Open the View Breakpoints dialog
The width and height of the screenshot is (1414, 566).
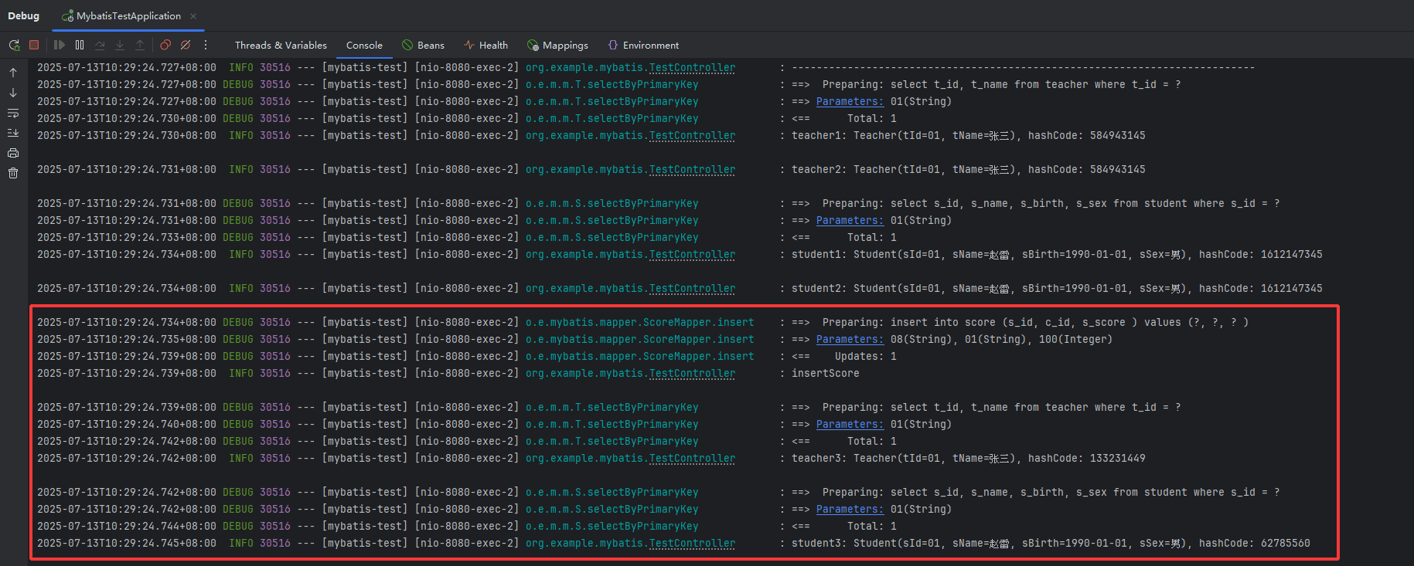point(165,45)
